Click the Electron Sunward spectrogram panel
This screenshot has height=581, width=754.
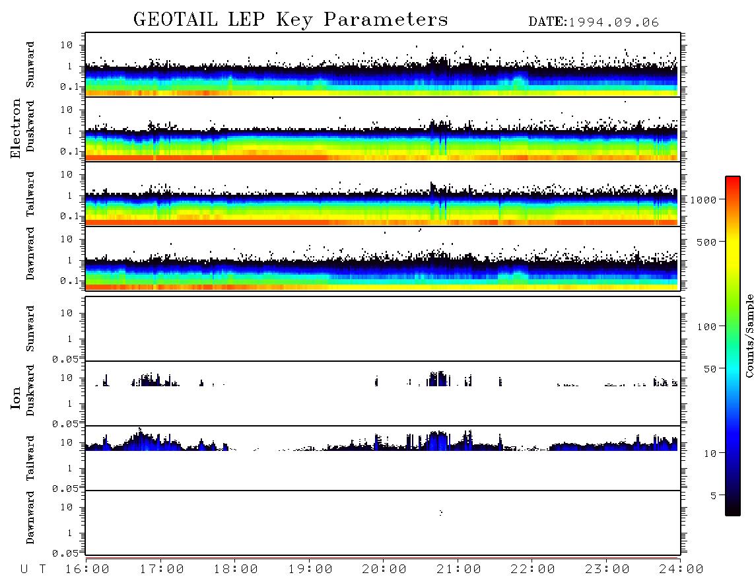tap(383, 65)
